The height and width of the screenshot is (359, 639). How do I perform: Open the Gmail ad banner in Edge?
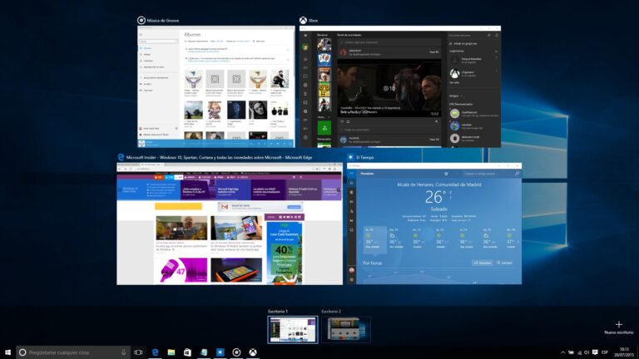click(260, 207)
